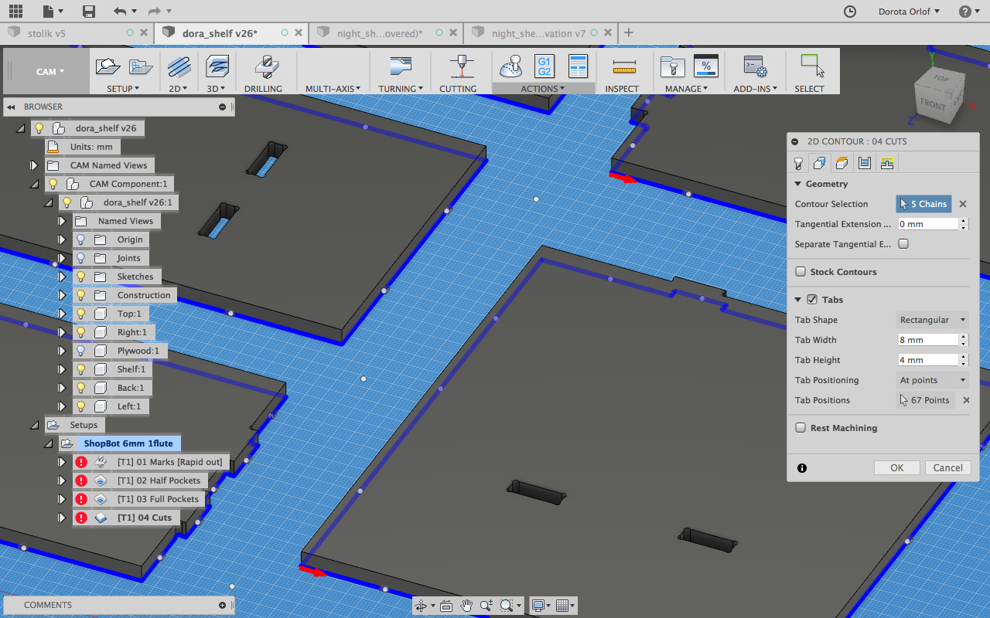Click the Orbit navigation icon

click(421, 606)
